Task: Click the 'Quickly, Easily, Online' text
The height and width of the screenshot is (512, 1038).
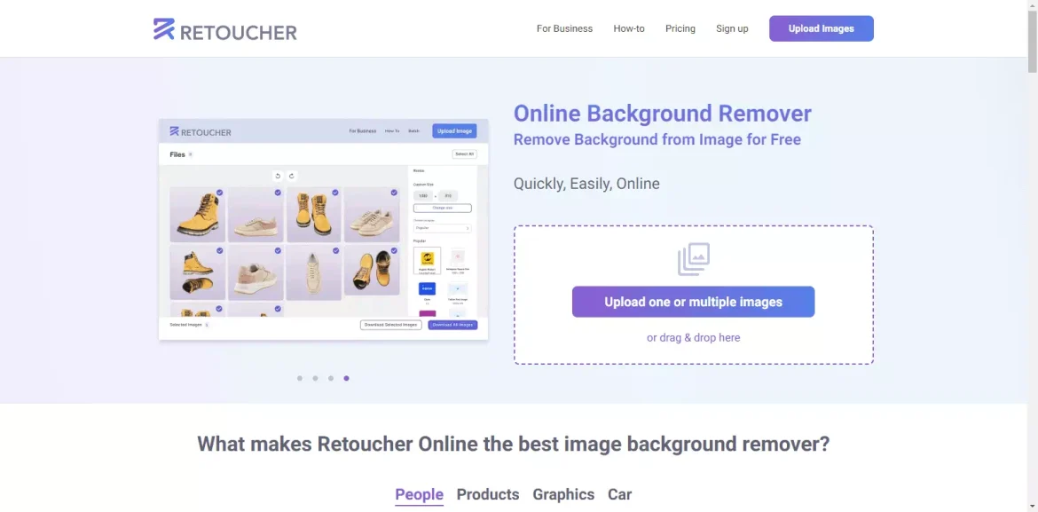Action: (586, 184)
